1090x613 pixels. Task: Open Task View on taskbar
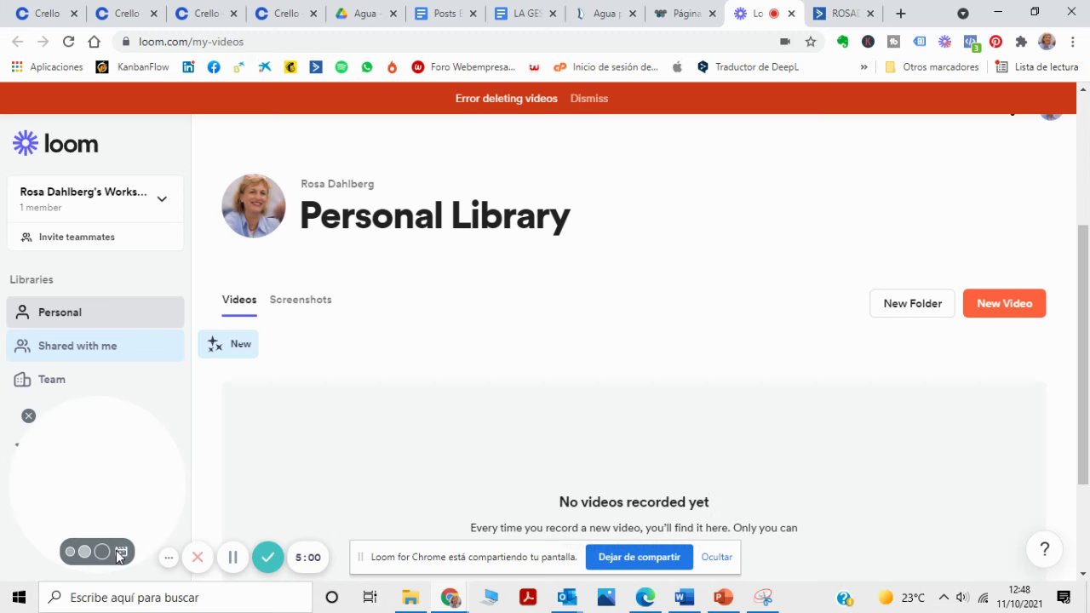[x=370, y=597]
